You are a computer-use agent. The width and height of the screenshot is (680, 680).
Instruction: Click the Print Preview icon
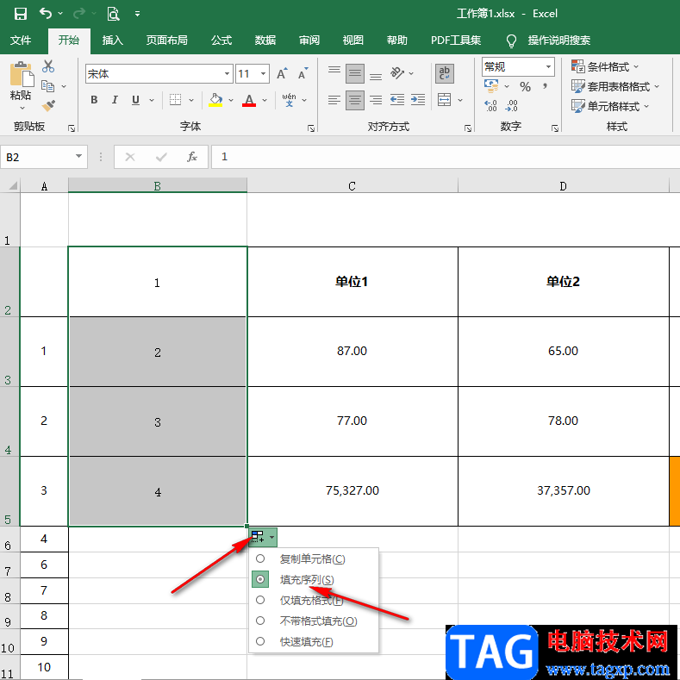[113, 14]
